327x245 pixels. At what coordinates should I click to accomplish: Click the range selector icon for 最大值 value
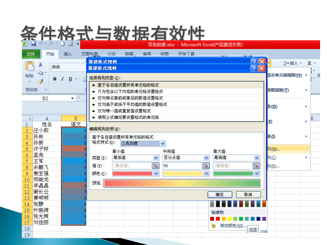(x=257, y=166)
